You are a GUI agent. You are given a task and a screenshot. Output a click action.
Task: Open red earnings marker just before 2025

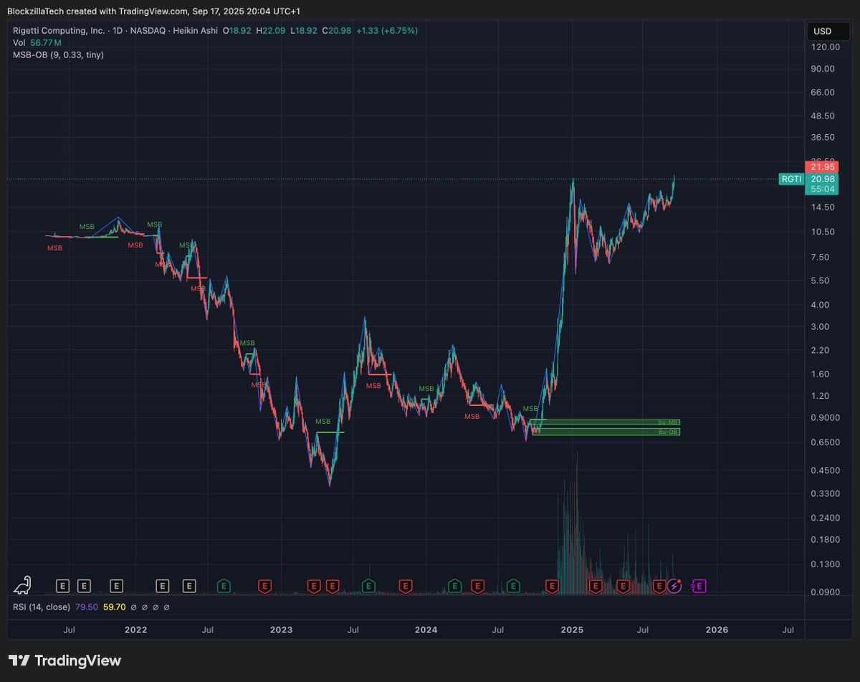(552, 587)
